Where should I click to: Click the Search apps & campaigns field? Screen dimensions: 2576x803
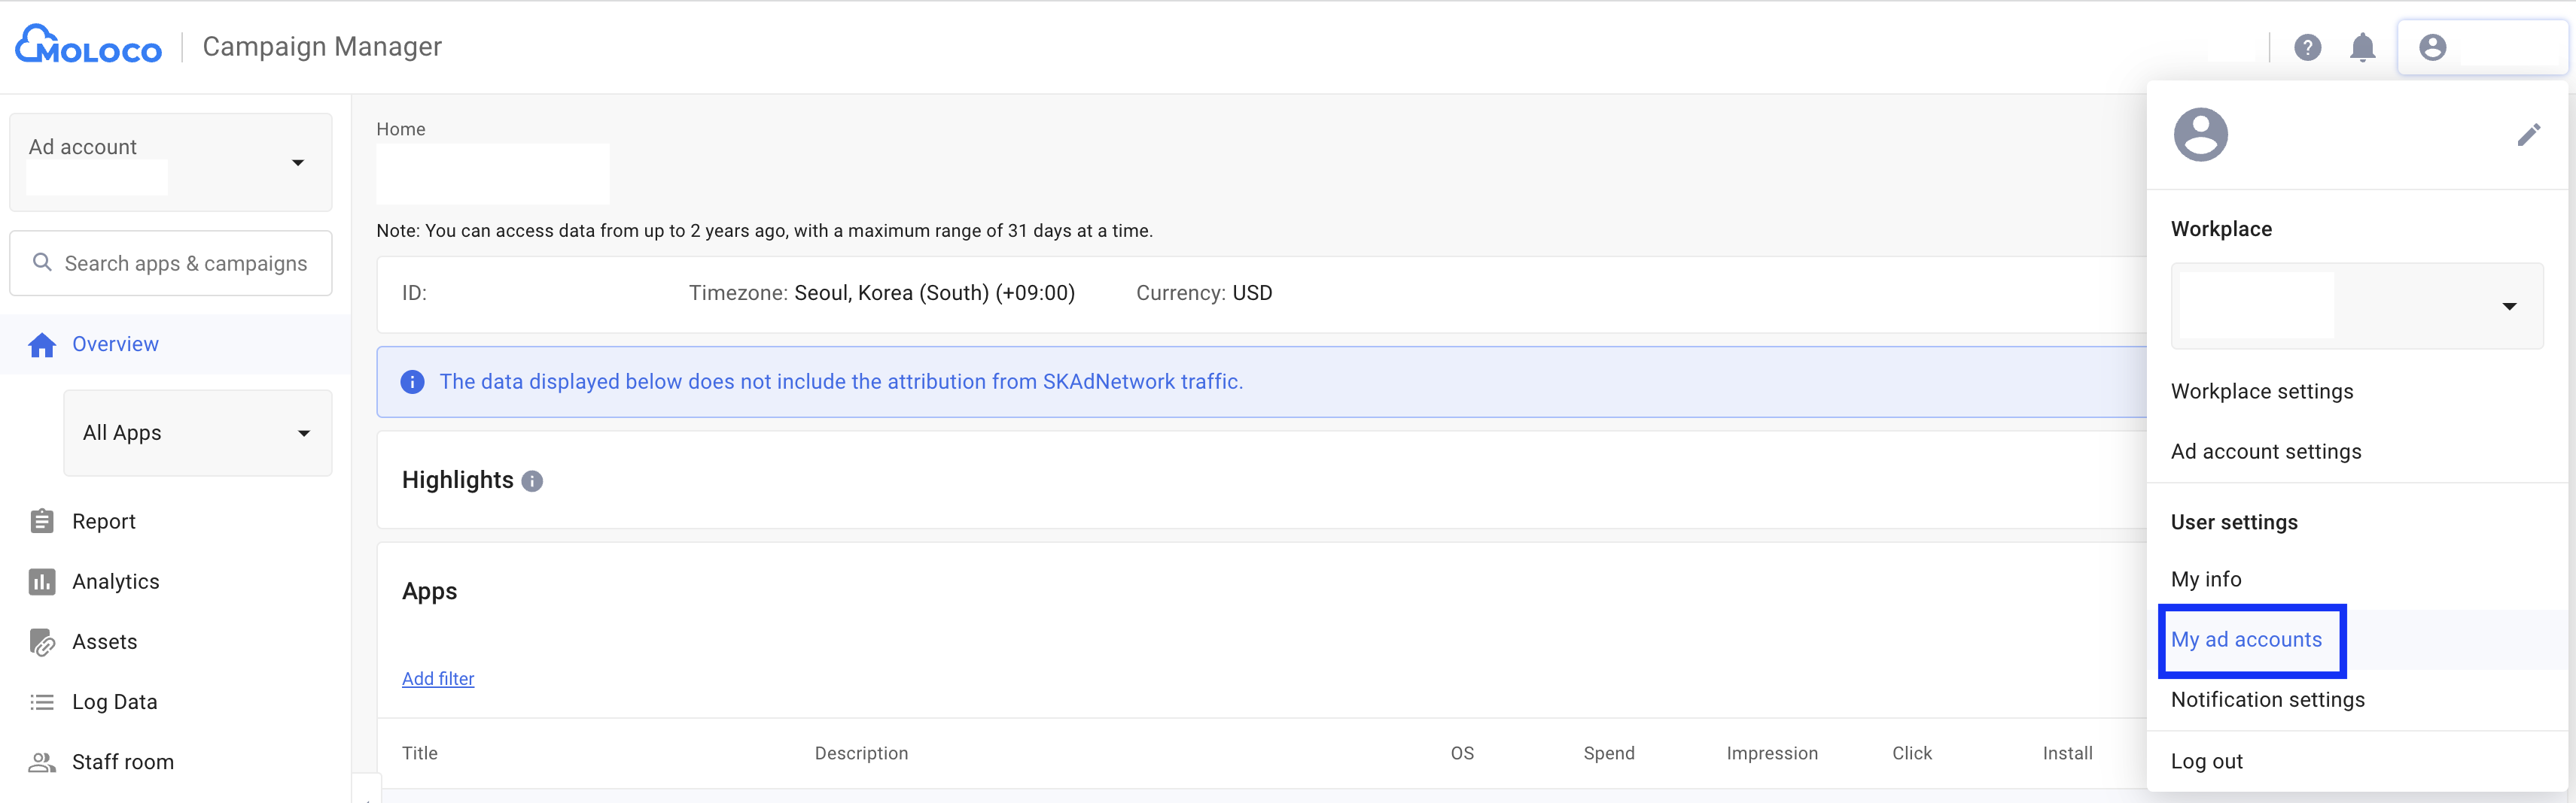(185, 264)
